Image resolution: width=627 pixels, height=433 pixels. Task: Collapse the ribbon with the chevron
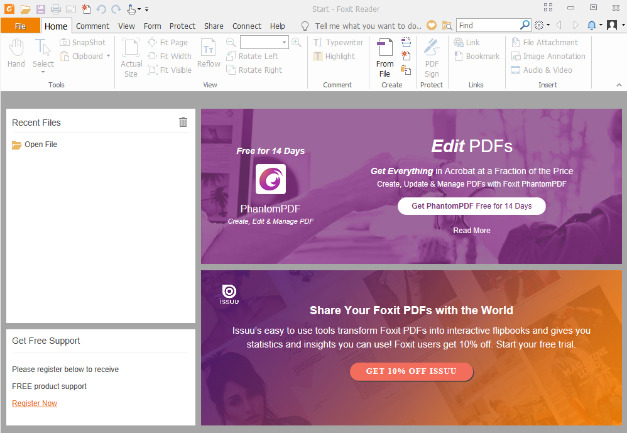pyautogui.click(x=619, y=85)
